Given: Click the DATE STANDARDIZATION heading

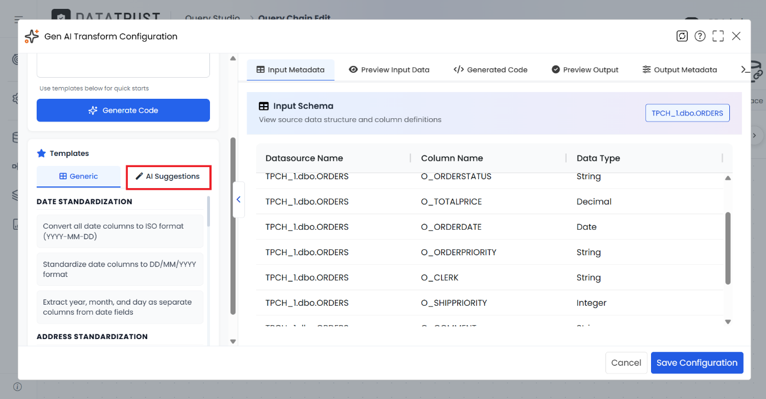Looking at the screenshot, I should click(x=84, y=201).
